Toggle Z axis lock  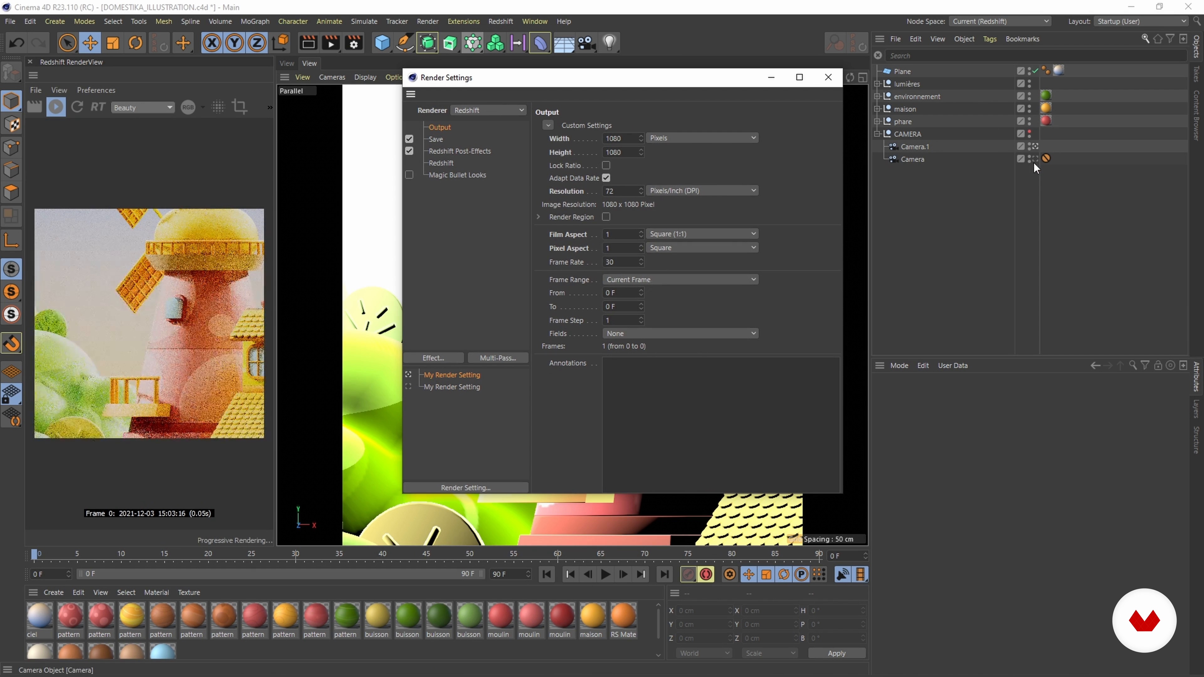pyautogui.click(x=256, y=43)
